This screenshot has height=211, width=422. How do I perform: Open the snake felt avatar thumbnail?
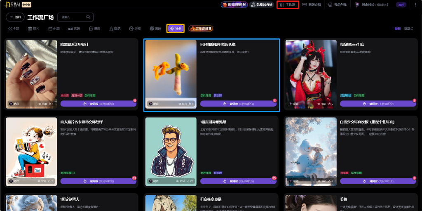[x=171, y=73]
